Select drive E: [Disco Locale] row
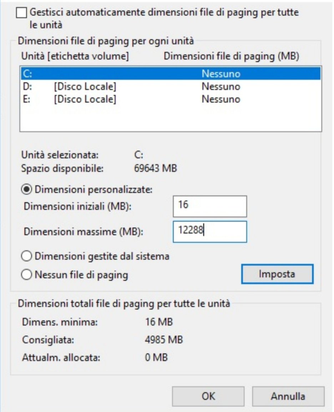The width and height of the screenshot is (334, 412). click(170, 99)
